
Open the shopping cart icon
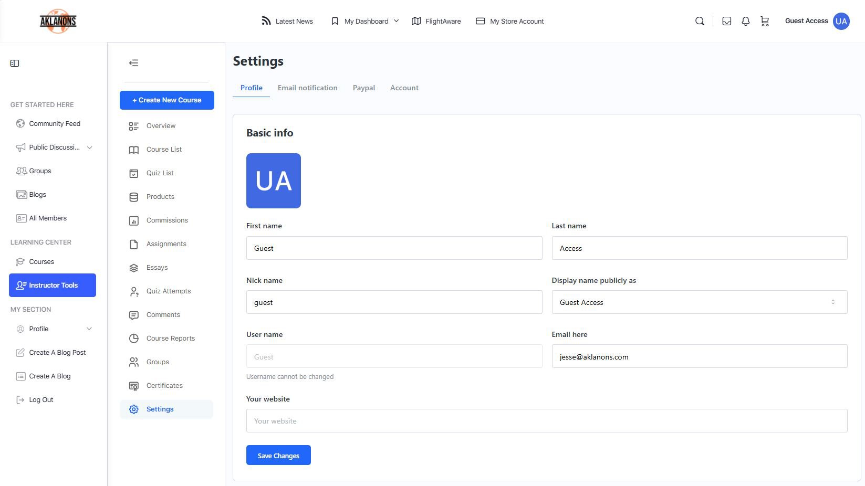pyautogui.click(x=765, y=21)
